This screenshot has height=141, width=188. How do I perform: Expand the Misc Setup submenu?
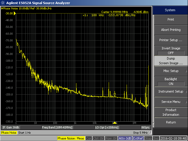coord(171,71)
